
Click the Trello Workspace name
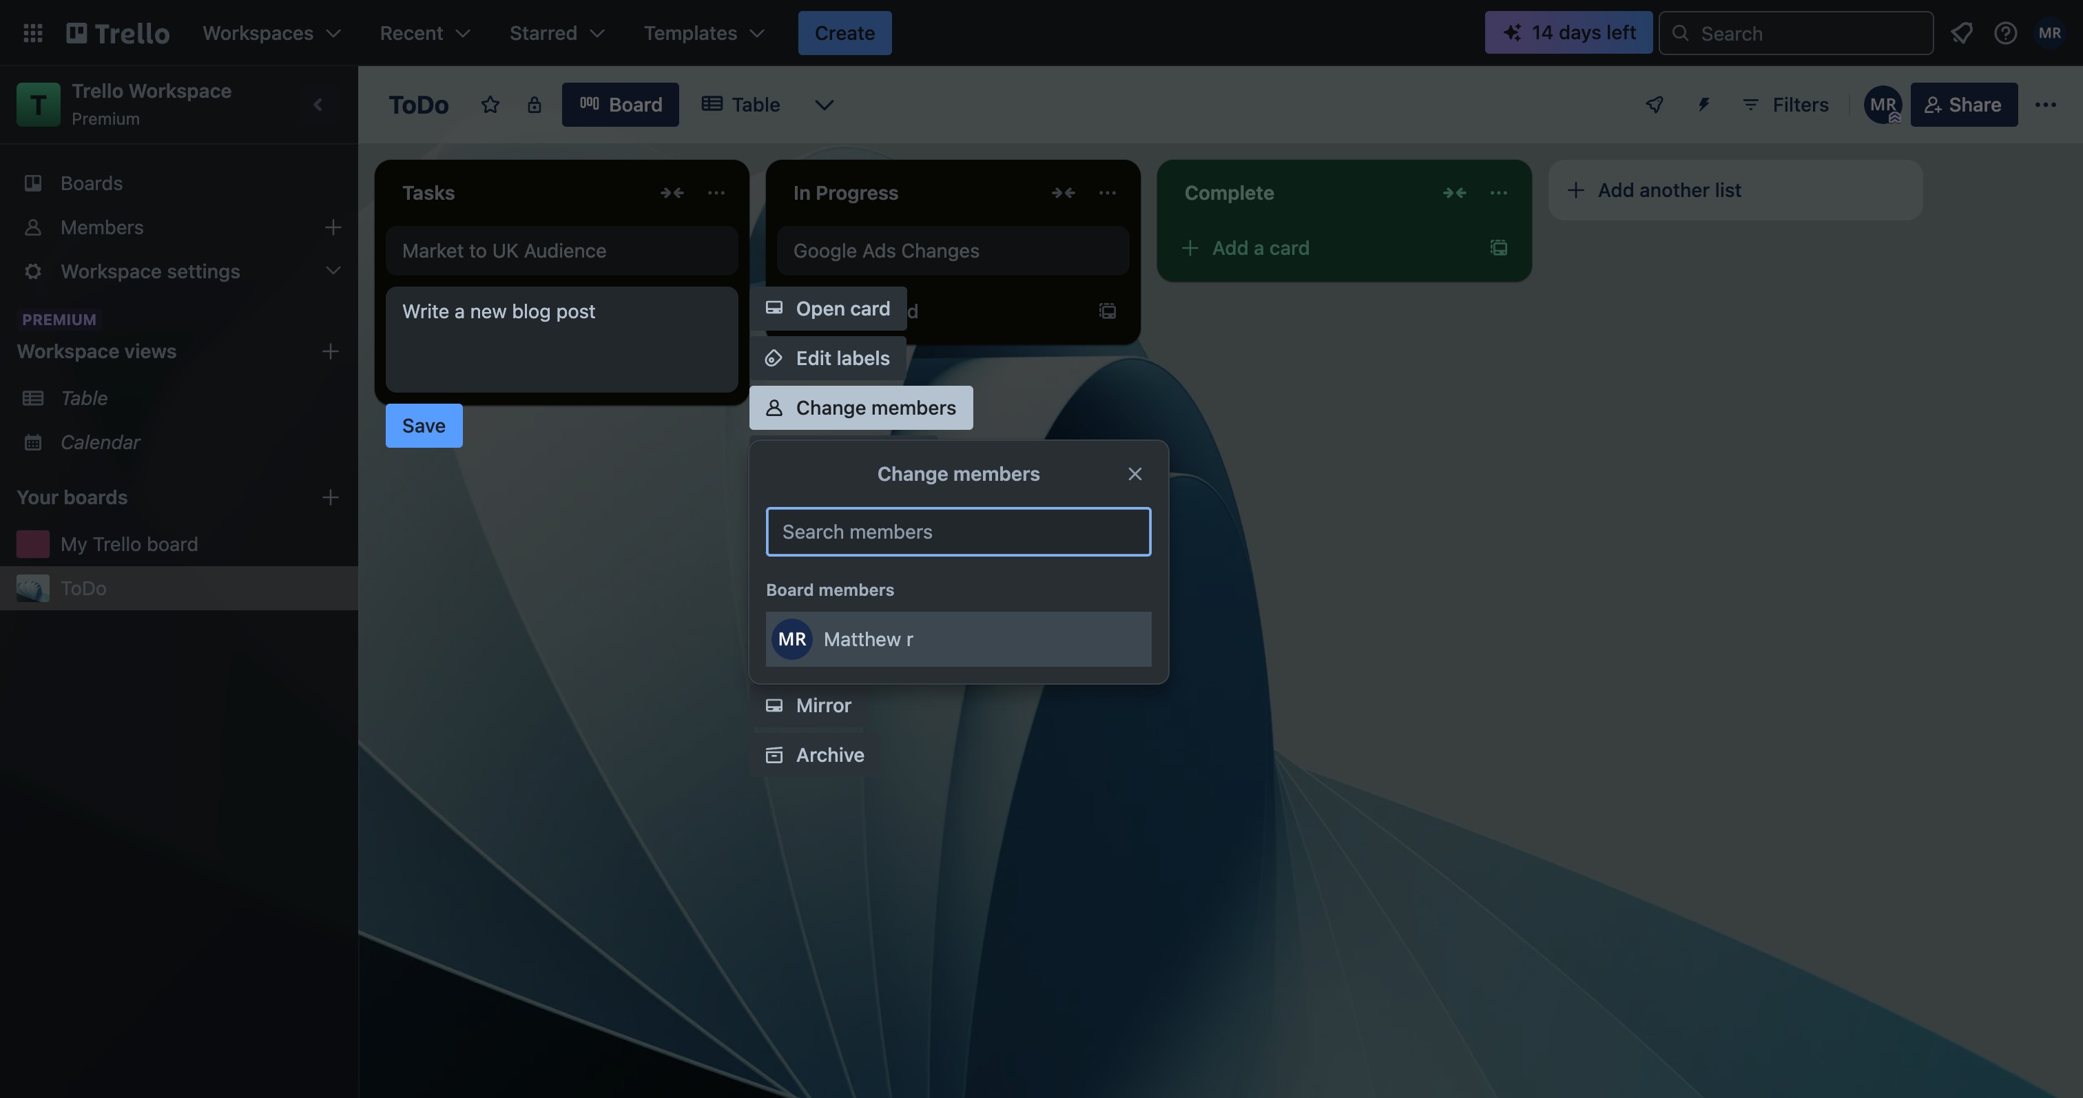(152, 90)
